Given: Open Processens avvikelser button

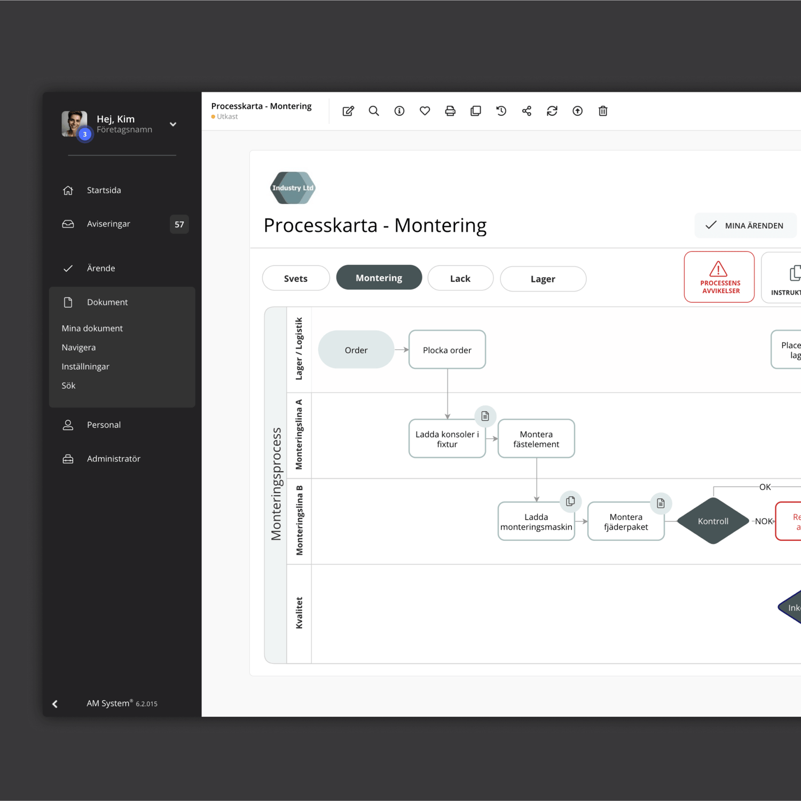Looking at the screenshot, I should tap(719, 277).
